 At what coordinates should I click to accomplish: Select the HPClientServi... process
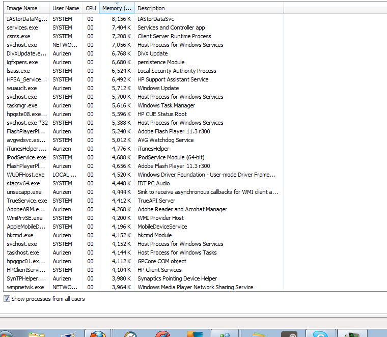pos(144,270)
